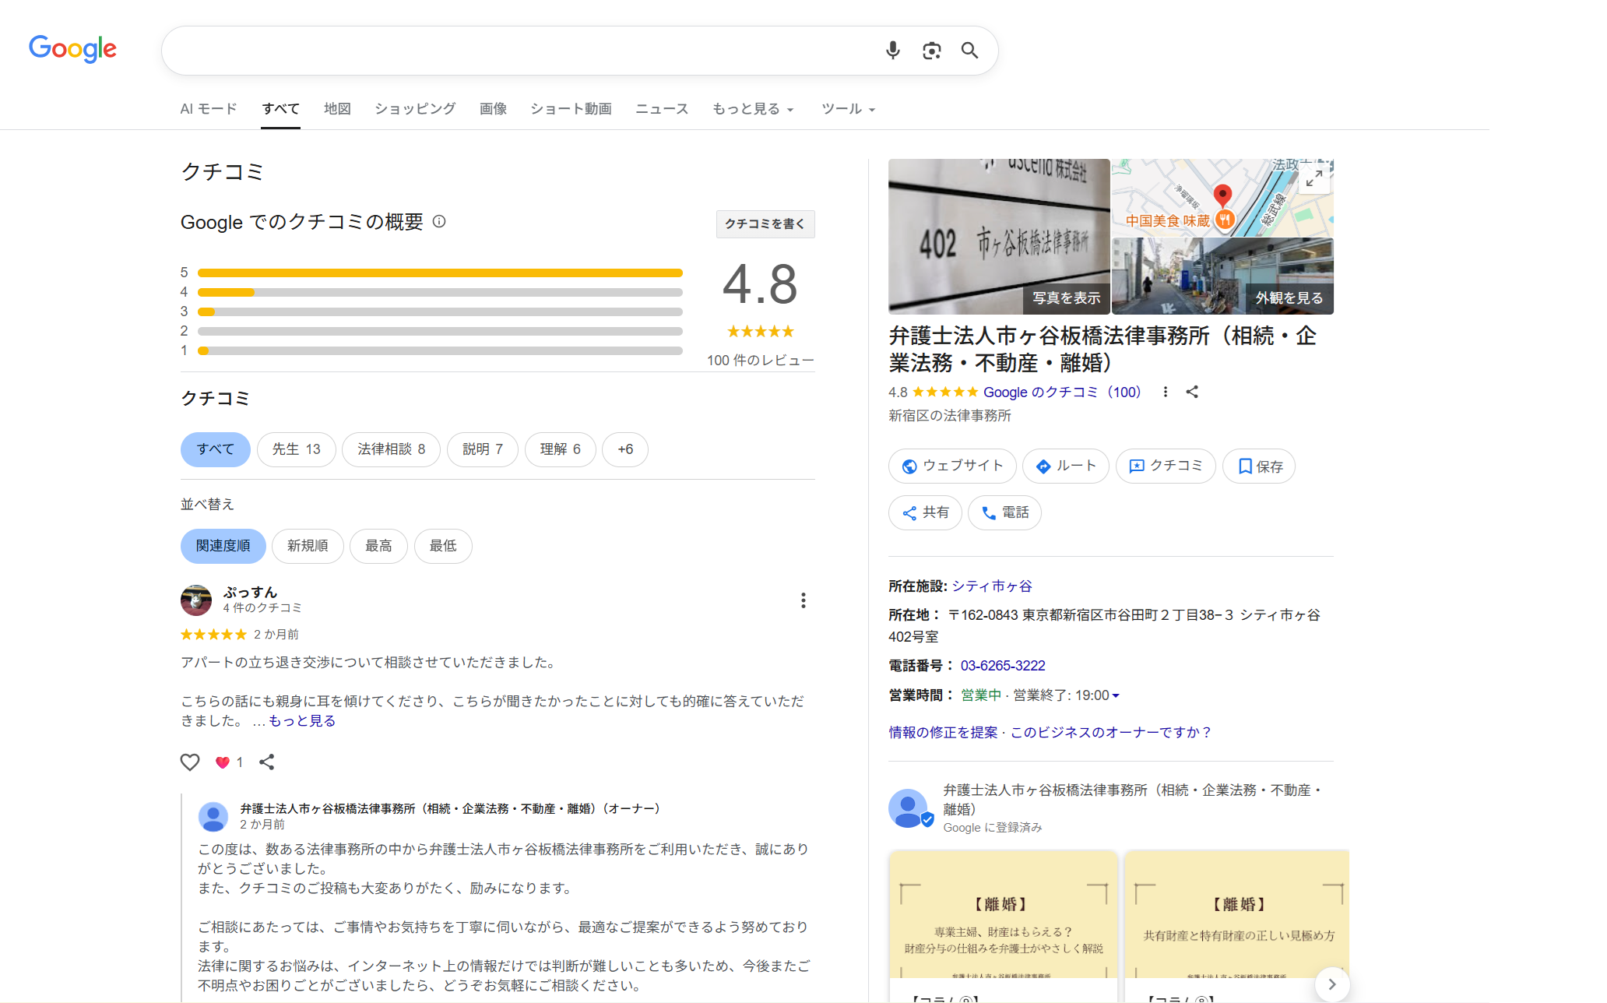Viewport: 1607px width, 1003px height.
Task: Click このビジネスのオーナーですか？ link
Action: coord(1111,732)
